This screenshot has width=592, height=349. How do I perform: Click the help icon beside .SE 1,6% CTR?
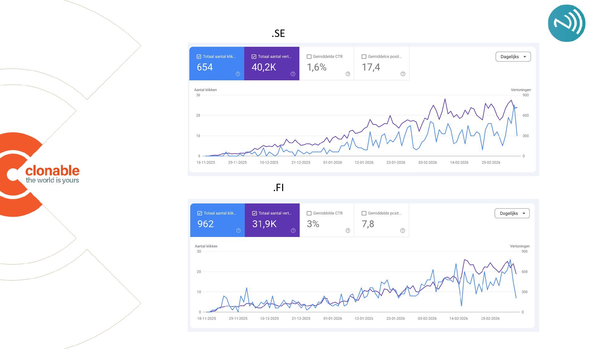pyautogui.click(x=348, y=74)
